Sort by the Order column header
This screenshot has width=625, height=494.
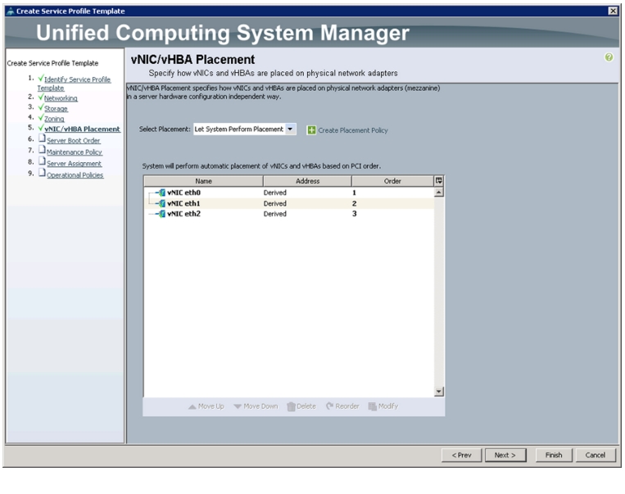pyautogui.click(x=392, y=181)
